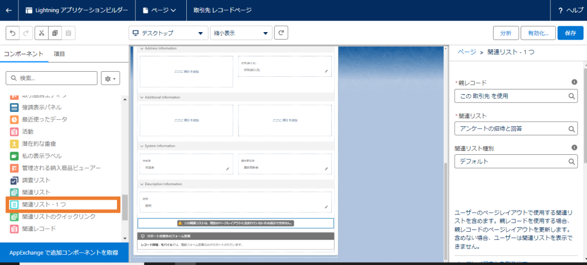Click the redo icon

26,33
